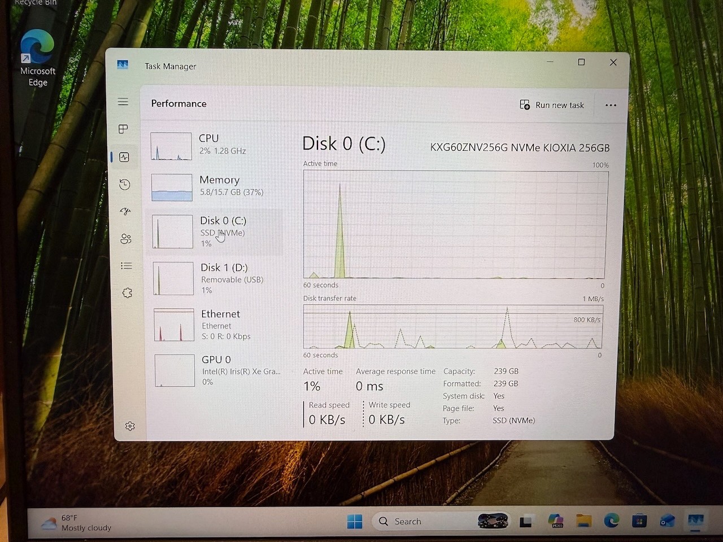Maximize the Task Manager window
Viewport: 723px width, 542px height.
(581, 62)
